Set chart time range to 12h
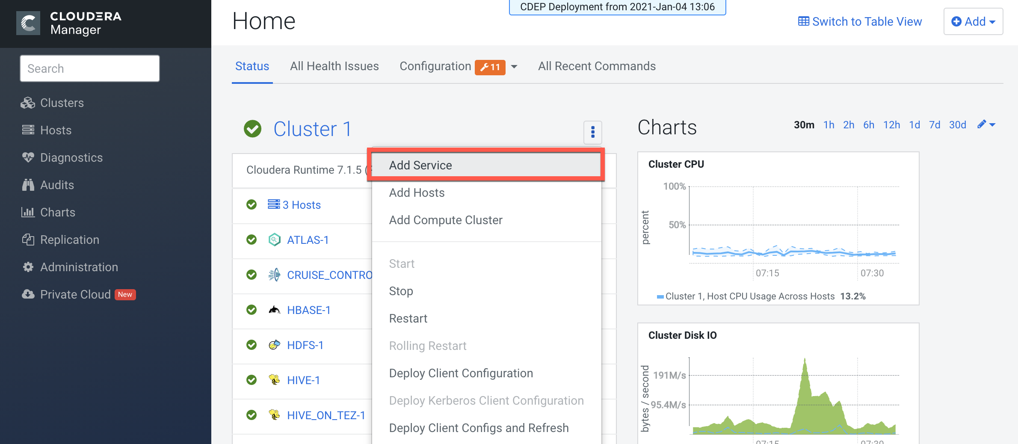Viewport: 1018px width, 444px height. (x=892, y=125)
